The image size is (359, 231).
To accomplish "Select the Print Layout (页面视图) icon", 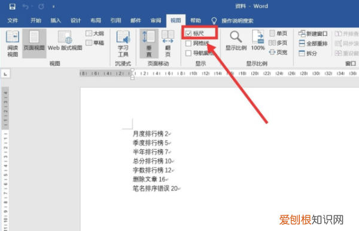I will tap(34, 44).
